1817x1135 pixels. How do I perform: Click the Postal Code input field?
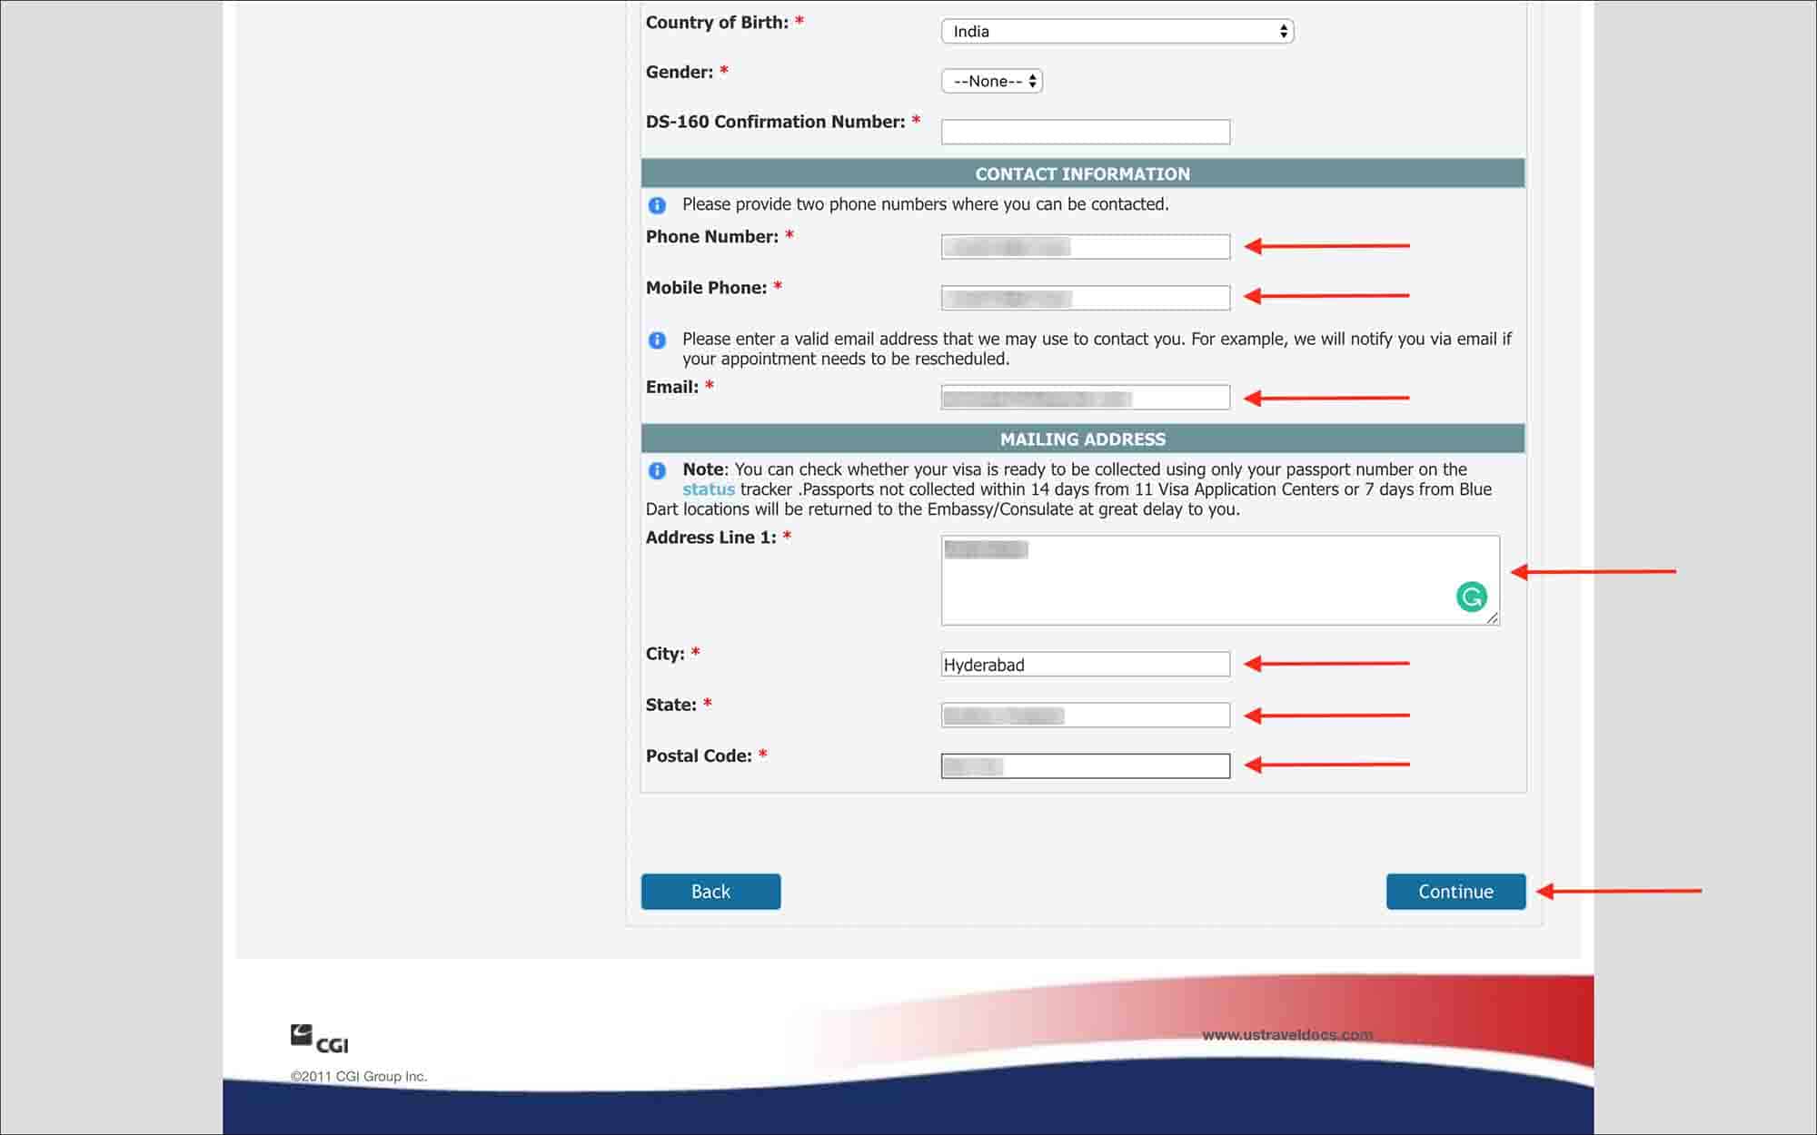coord(1086,765)
